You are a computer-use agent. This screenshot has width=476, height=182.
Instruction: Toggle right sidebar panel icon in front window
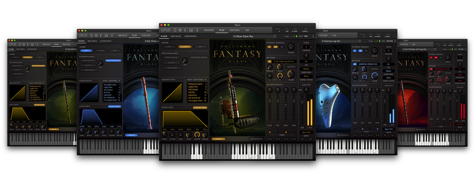pos(196,30)
